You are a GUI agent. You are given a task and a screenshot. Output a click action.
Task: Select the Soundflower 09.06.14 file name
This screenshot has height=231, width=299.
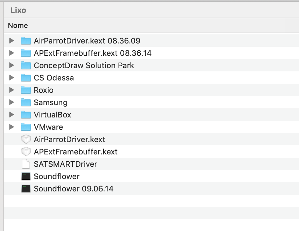[x=74, y=189]
